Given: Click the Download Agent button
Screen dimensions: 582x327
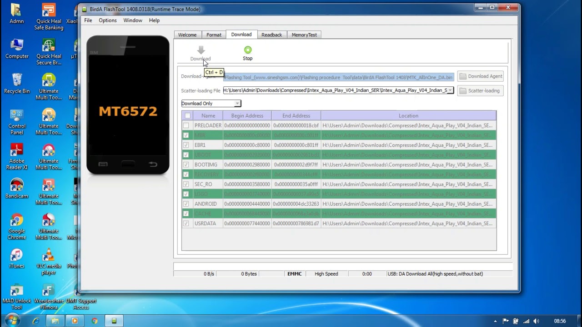Looking at the screenshot, I should coord(481,76).
